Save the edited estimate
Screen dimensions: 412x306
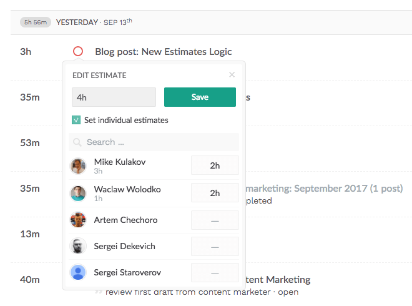(200, 97)
